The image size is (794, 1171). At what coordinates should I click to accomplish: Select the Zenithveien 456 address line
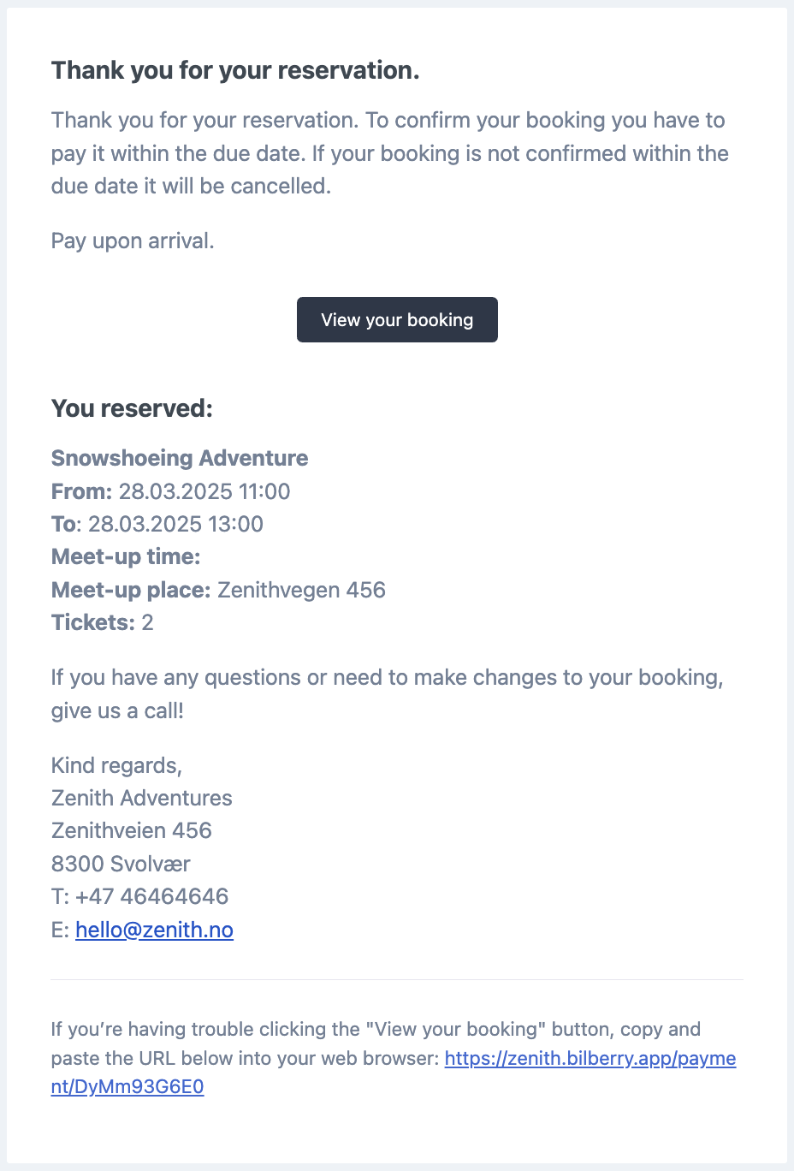pos(132,830)
